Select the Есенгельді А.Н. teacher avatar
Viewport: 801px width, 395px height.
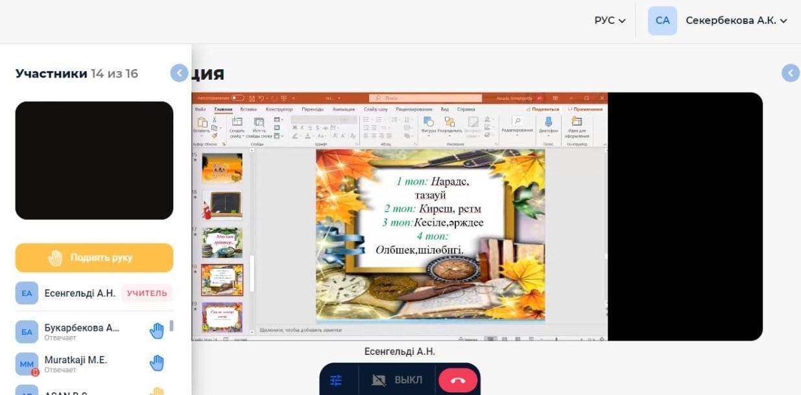coord(27,293)
